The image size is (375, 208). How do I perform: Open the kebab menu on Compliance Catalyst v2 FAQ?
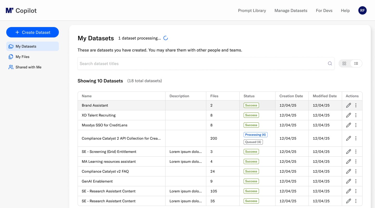(x=356, y=171)
